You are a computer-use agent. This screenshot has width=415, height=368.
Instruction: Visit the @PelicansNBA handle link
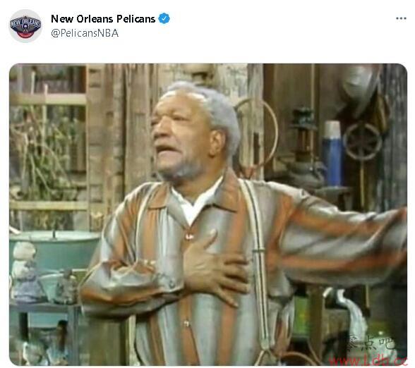(x=85, y=33)
